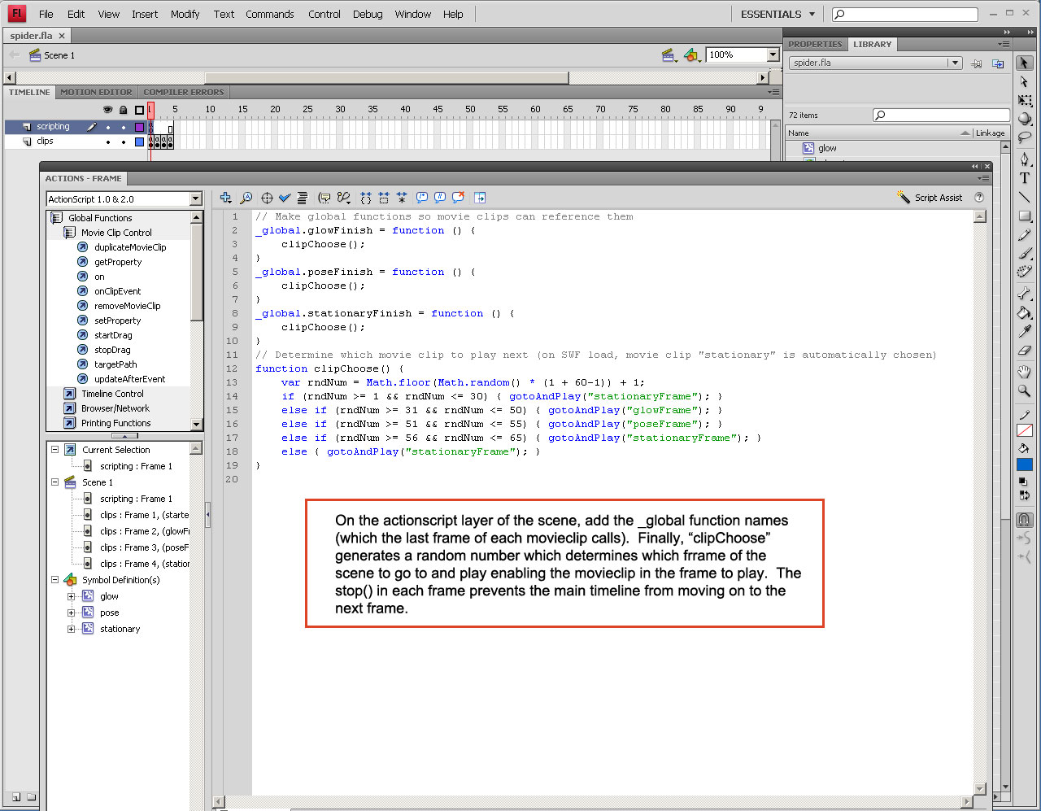Open the Edit Scene dropdown
The image size is (1041, 811).
coord(669,55)
